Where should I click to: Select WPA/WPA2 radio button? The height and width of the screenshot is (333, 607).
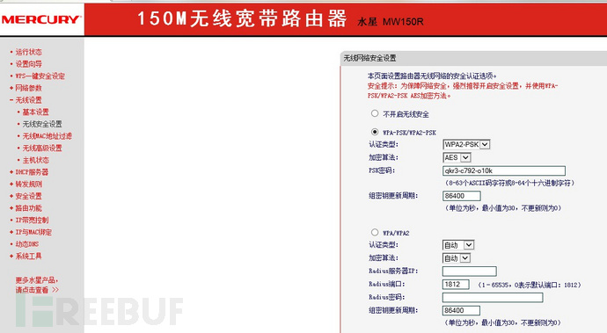(375, 233)
